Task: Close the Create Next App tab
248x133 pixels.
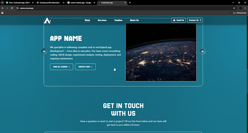Action: tap(125, 3)
